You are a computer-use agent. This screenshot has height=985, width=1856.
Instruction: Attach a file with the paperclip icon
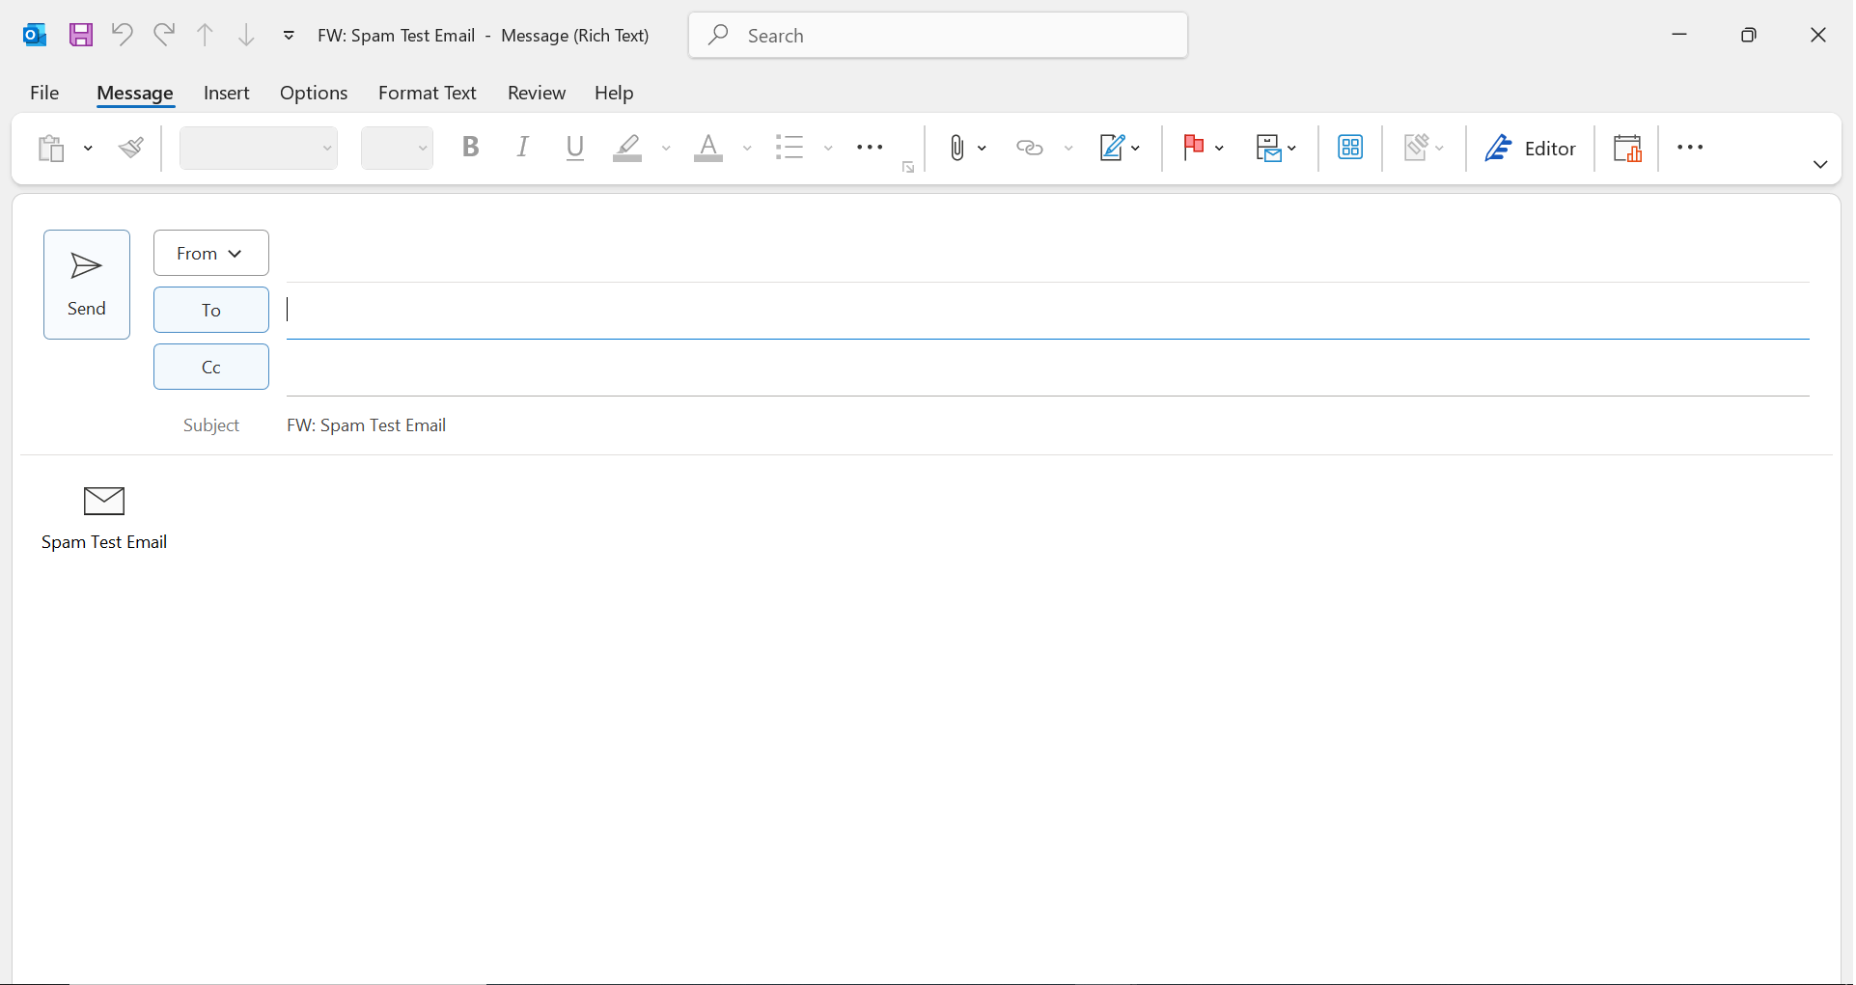(956, 148)
